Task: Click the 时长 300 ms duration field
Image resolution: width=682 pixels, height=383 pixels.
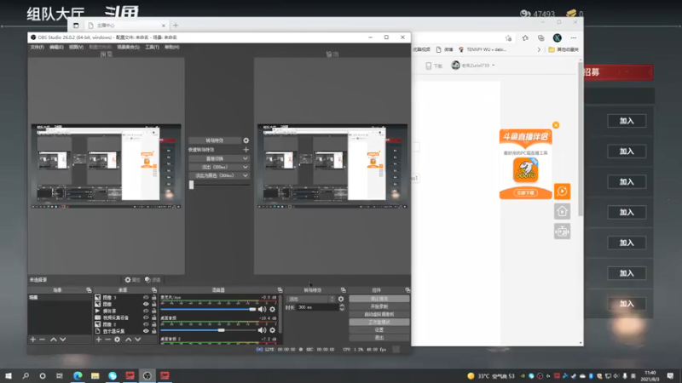Action: click(317, 307)
